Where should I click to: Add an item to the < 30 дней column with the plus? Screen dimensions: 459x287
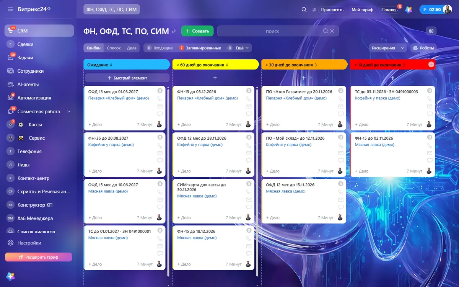pyautogui.click(x=304, y=78)
